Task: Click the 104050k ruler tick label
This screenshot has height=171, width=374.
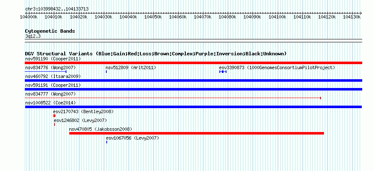Action: click(153, 17)
